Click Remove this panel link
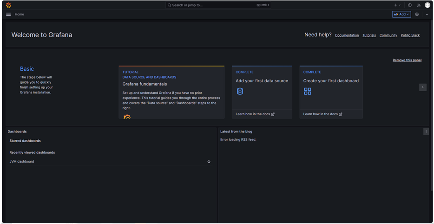This screenshot has width=434, height=224. point(407,60)
